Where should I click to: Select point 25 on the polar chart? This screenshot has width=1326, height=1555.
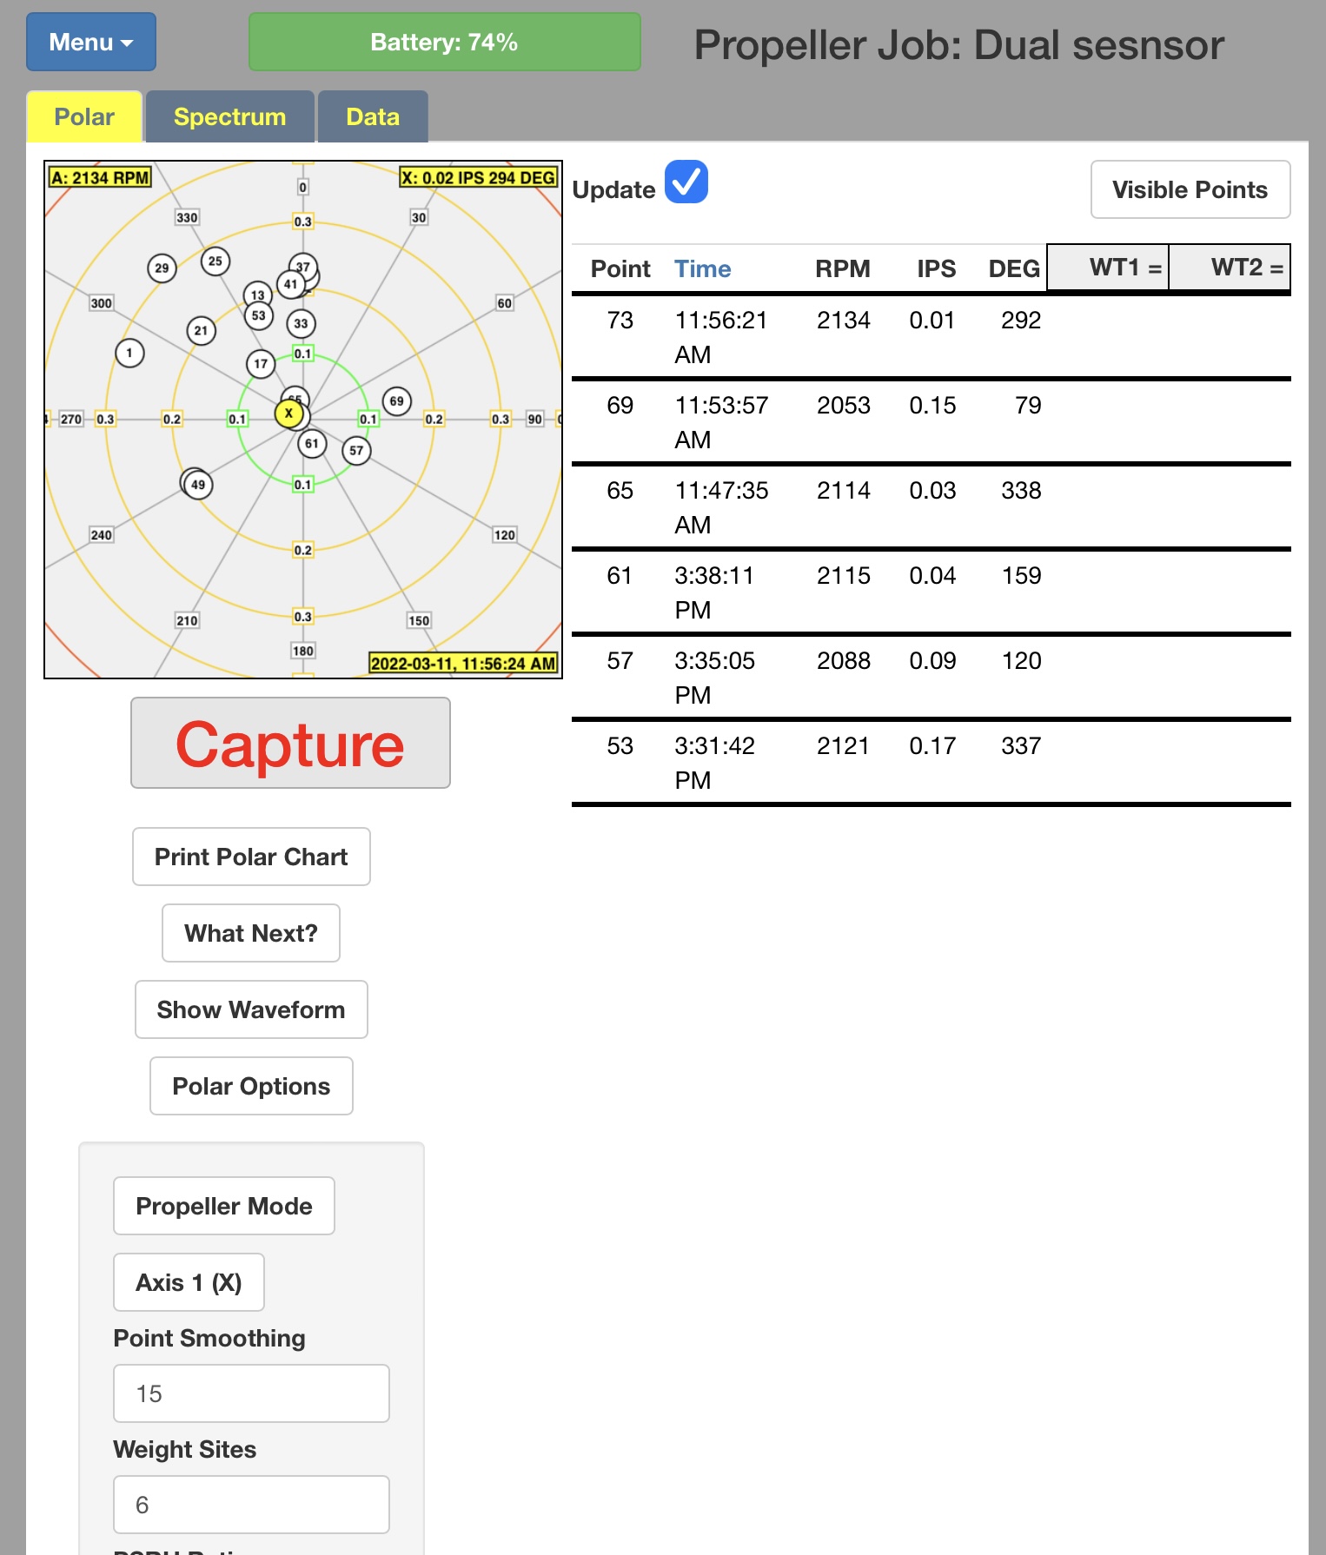215,261
